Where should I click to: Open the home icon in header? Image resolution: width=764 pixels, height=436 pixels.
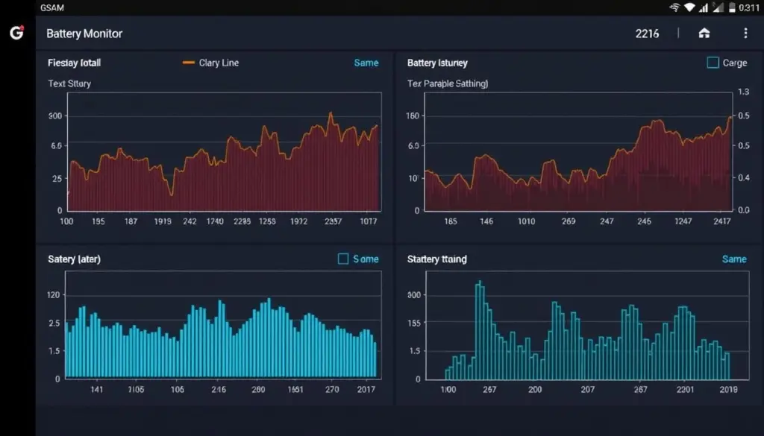[x=704, y=33]
